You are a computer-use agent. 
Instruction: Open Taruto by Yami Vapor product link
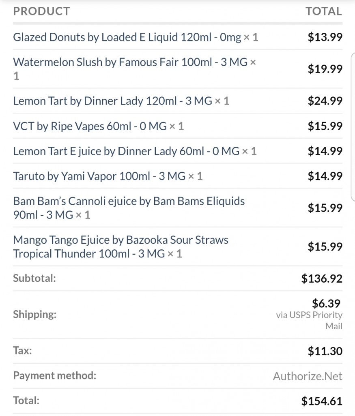[99, 176]
